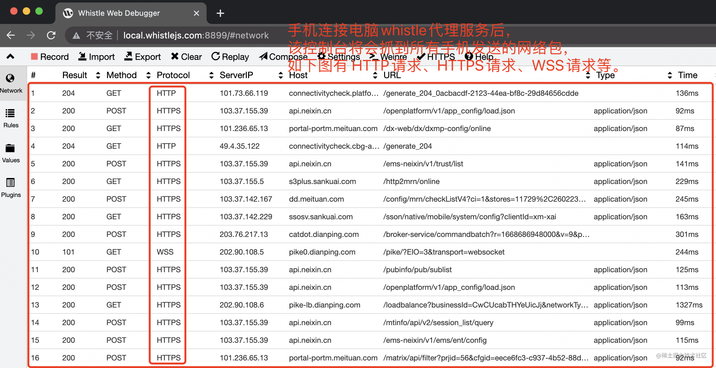Screen dimensions: 716x368
Task: Open the Import menu
Action: (x=96, y=57)
